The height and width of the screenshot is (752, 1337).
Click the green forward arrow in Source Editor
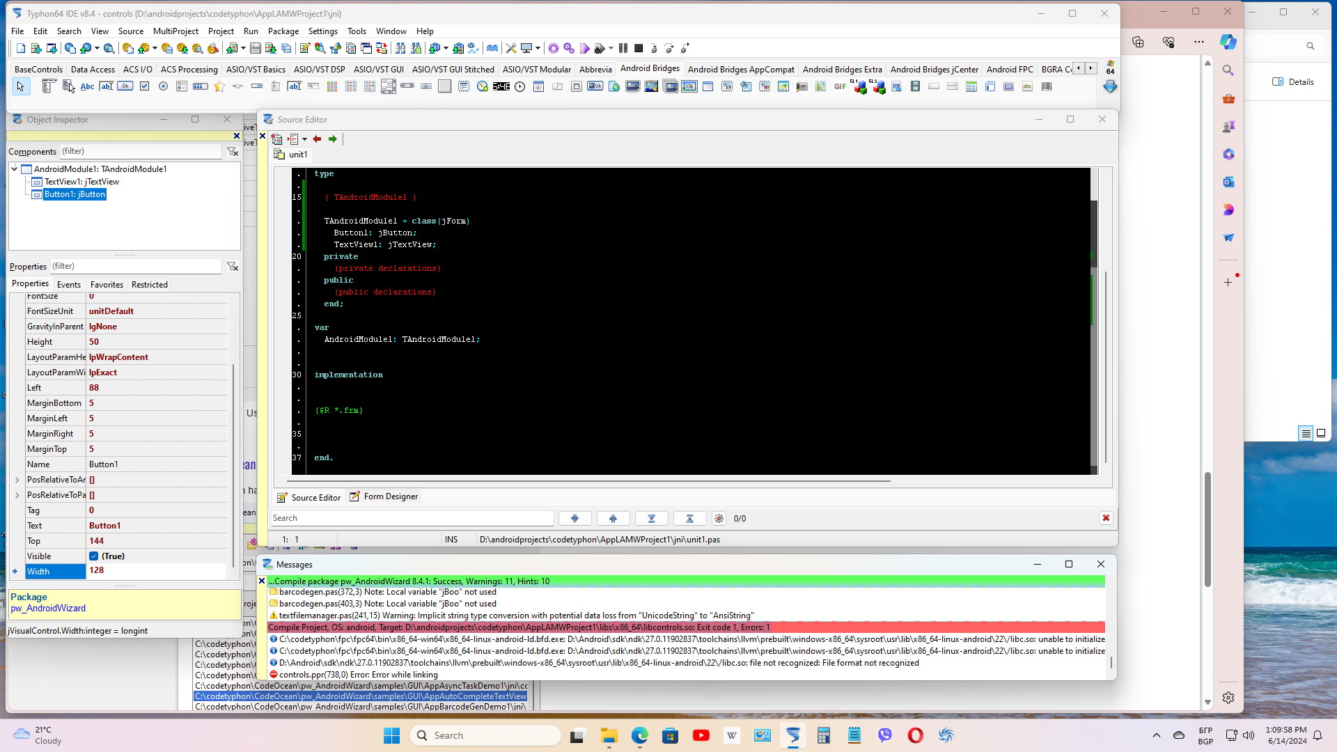333,139
